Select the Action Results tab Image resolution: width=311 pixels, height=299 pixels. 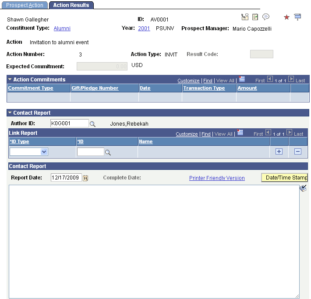point(71,5)
